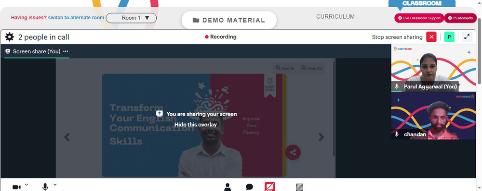Select Parul Aggarwal (You) video tile

click(x=433, y=68)
